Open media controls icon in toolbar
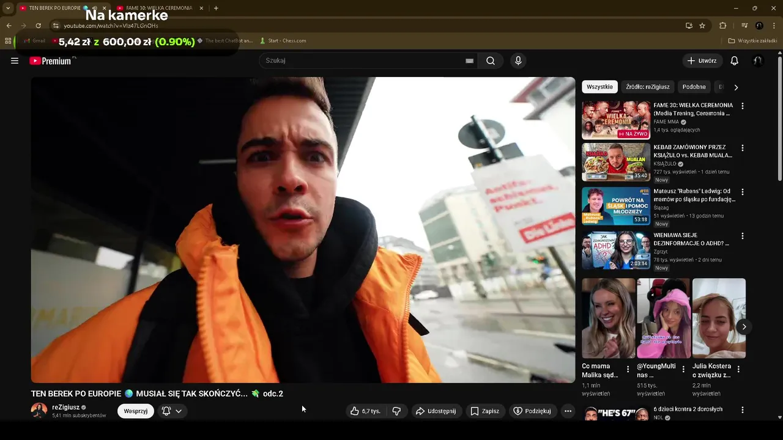This screenshot has height=440, width=783. 744,26
